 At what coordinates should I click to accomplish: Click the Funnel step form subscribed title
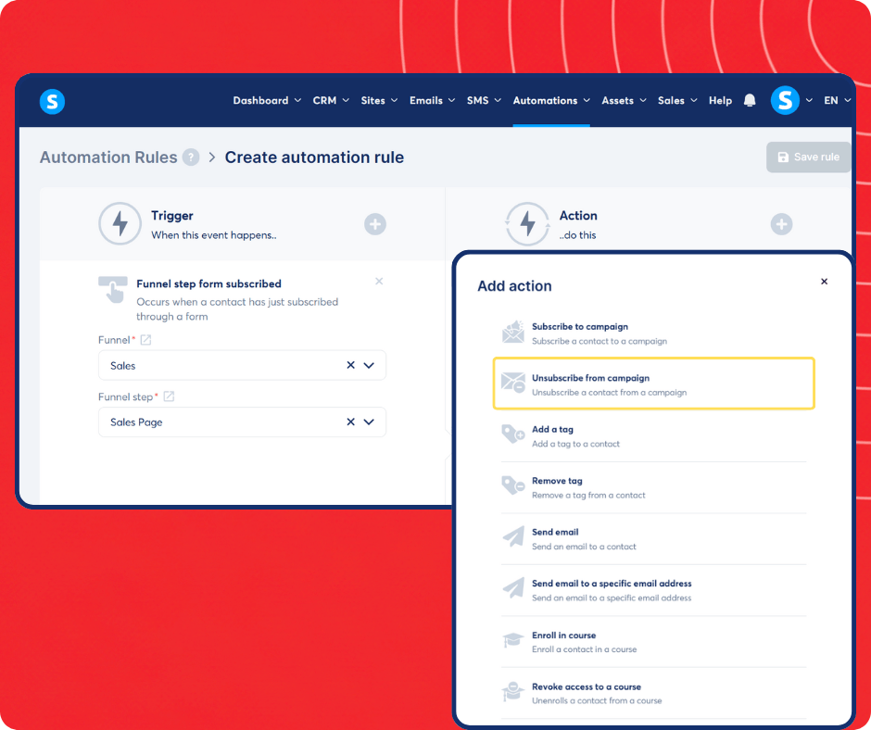click(208, 283)
